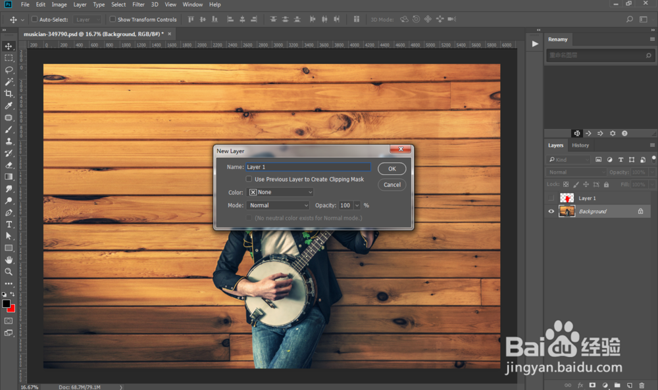This screenshot has height=390, width=658.
Task: Show Layer 1 visibility box
Action: click(x=551, y=199)
